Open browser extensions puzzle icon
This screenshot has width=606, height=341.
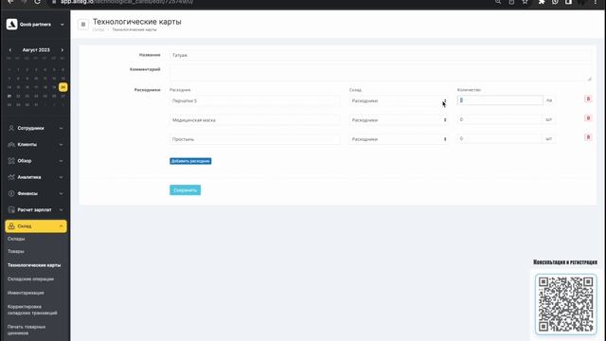(x=542, y=2)
